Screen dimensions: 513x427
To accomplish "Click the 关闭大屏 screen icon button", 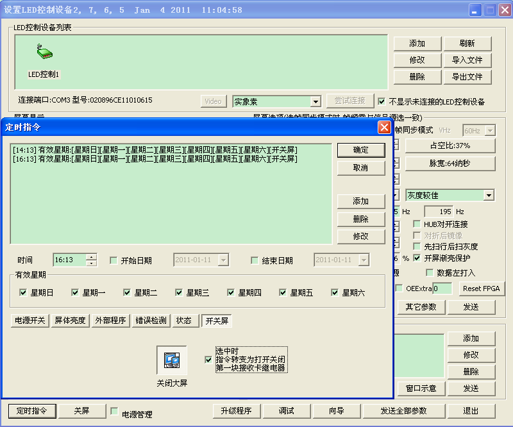I will pos(172,360).
